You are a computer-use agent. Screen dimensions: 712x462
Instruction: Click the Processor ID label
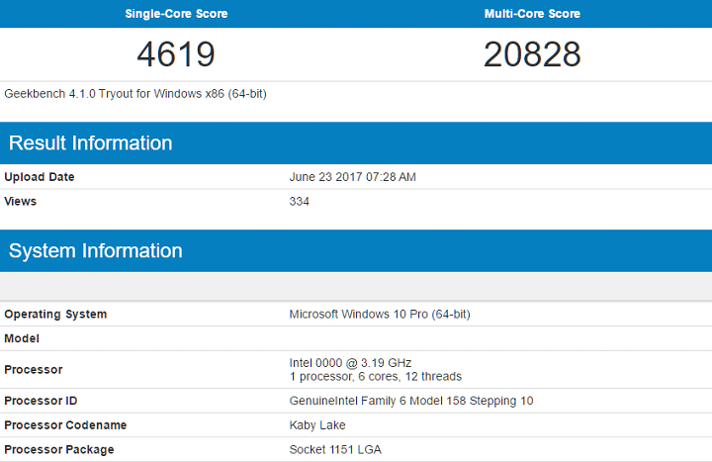pyautogui.click(x=41, y=401)
